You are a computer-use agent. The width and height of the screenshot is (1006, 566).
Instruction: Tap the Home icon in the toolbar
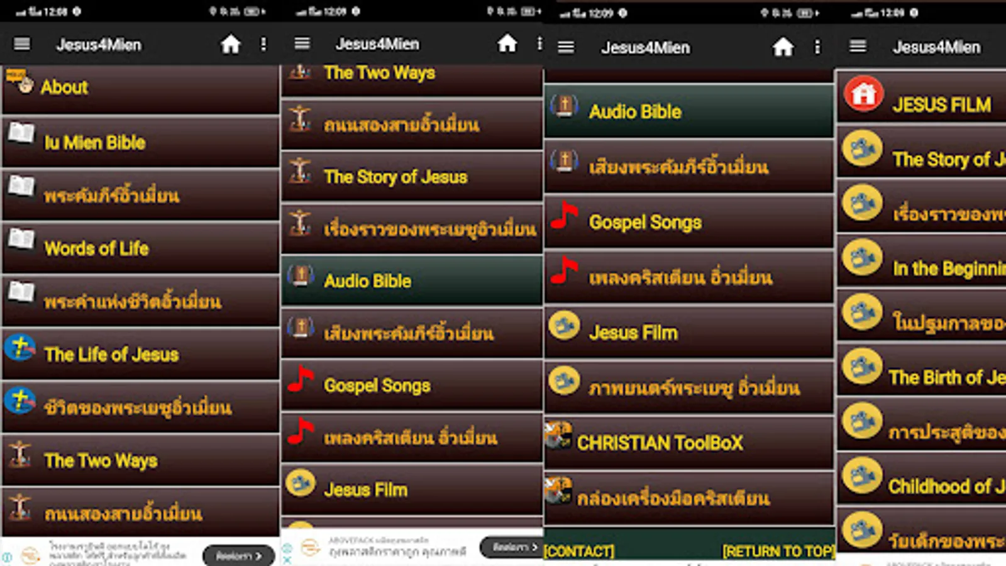[231, 44]
